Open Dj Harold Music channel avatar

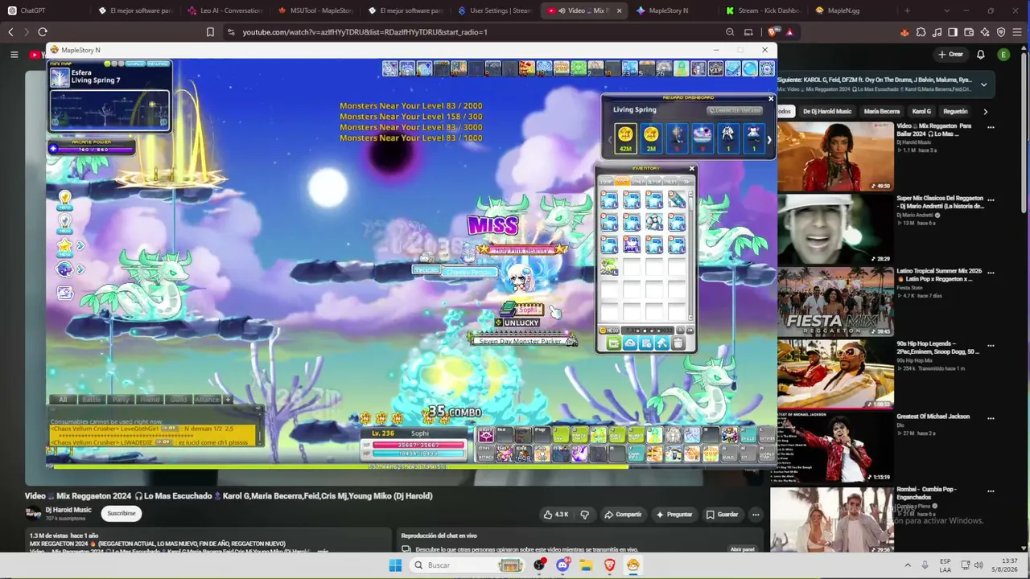(33, 513)
